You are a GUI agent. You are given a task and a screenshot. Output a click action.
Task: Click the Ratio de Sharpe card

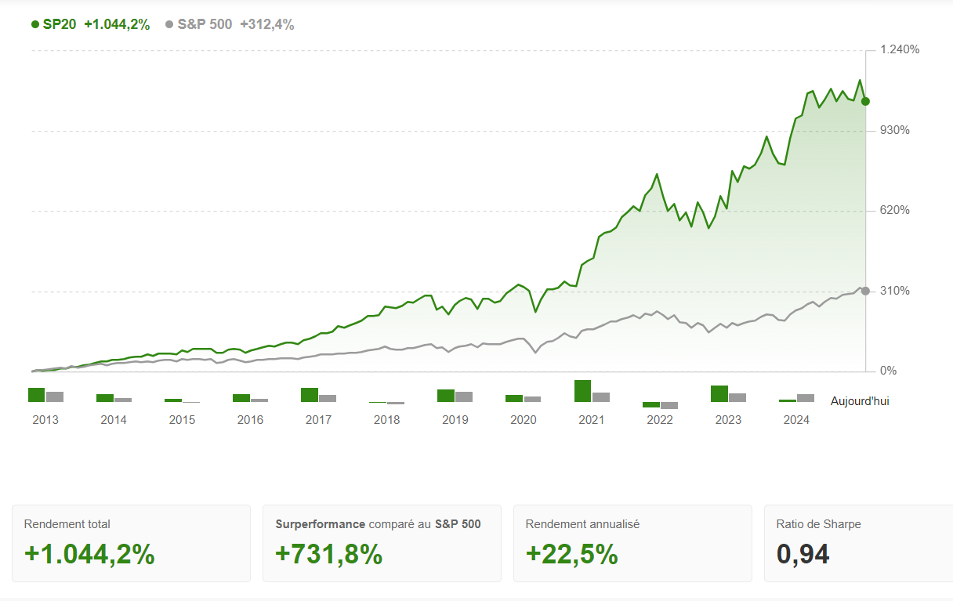(x=858, y=543)
